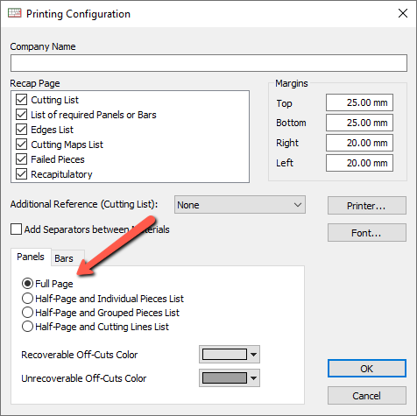Enable Add Separators between Materials
Screen dimensions: 417x416
point(16,229)
